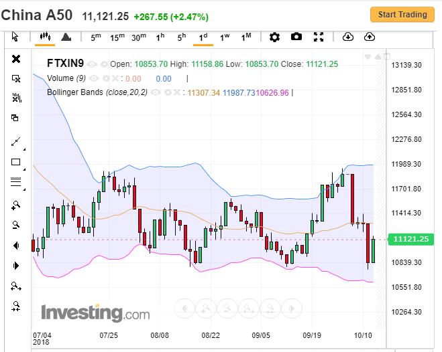Viewport: 442px width, 352px height.
Task: Enter fullscreen chart mode
Action: tap(319, 37)
